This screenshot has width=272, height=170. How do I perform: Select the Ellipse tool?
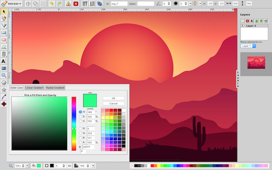(x=4, y=40)
